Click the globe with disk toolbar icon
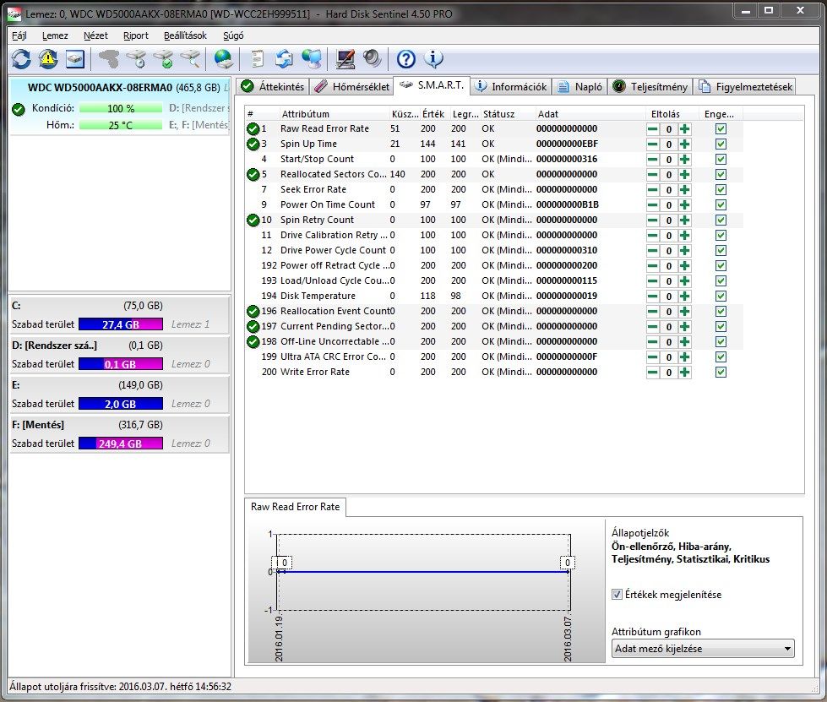The width and height of the screenshot is (827, 702). (223, 58)
